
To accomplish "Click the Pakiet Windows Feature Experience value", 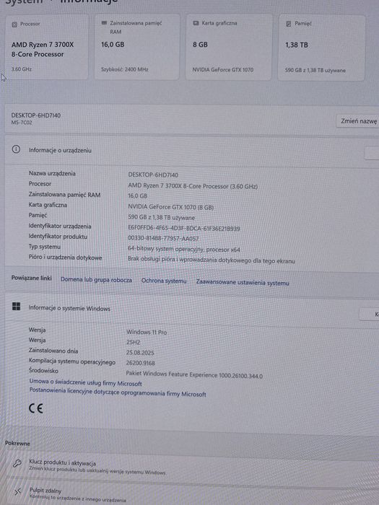I will click(x=194, y=375).
